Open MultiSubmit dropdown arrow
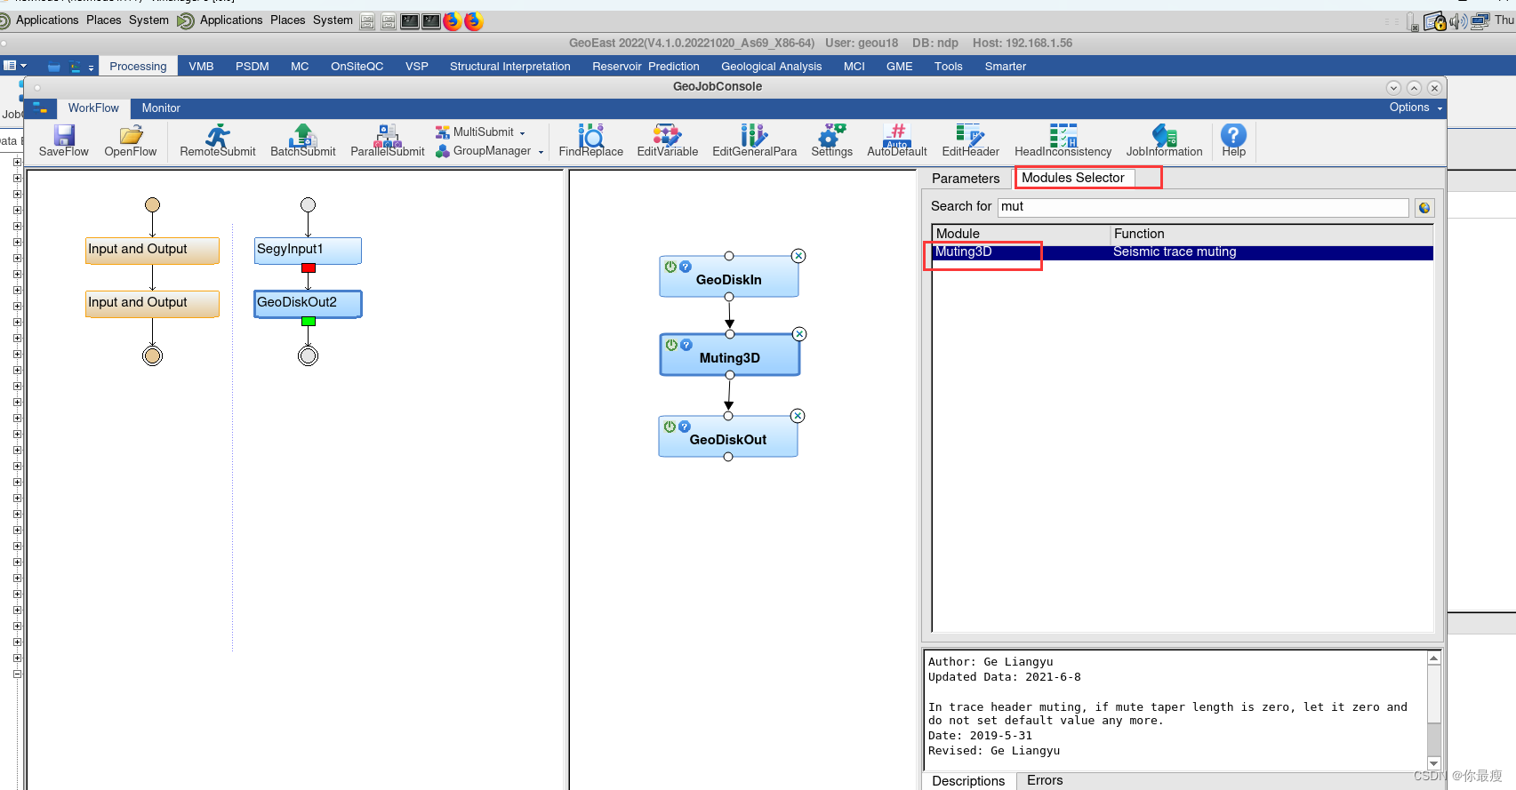This screenshot has height=790, width=1516. [523, 133]
